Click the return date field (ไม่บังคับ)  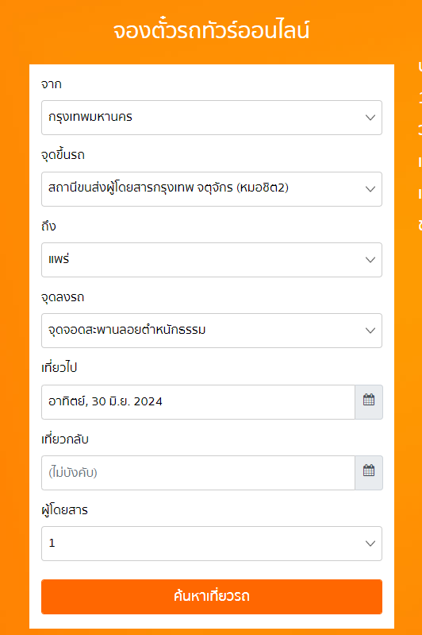pyautogui.click(x=198, y=473)
